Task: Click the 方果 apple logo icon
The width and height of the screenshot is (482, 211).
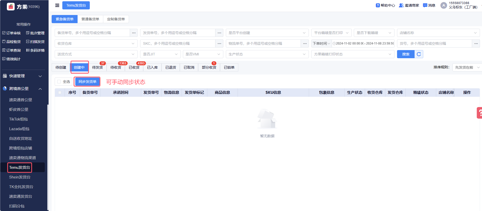Action: point(11,7)
